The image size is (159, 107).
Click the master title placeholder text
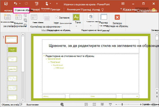tap(104, 46)
